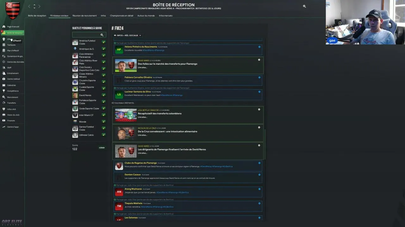405x227 pixels.
Task: Open Dynamique de groupe sidebar icon
Action: tap(4, 56)
